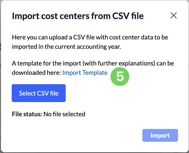Click the Select CSV file button
Image resolution: width=189 pixels, height=153 pixels.
[x=39, y=93]
